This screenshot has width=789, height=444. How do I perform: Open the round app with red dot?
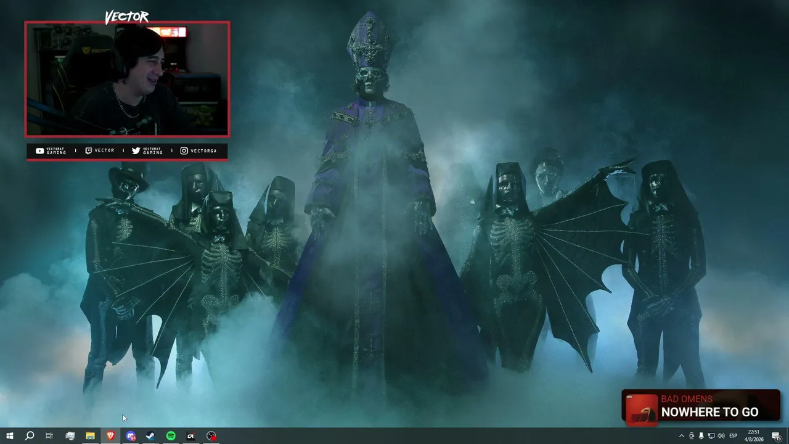pos(211,436)
